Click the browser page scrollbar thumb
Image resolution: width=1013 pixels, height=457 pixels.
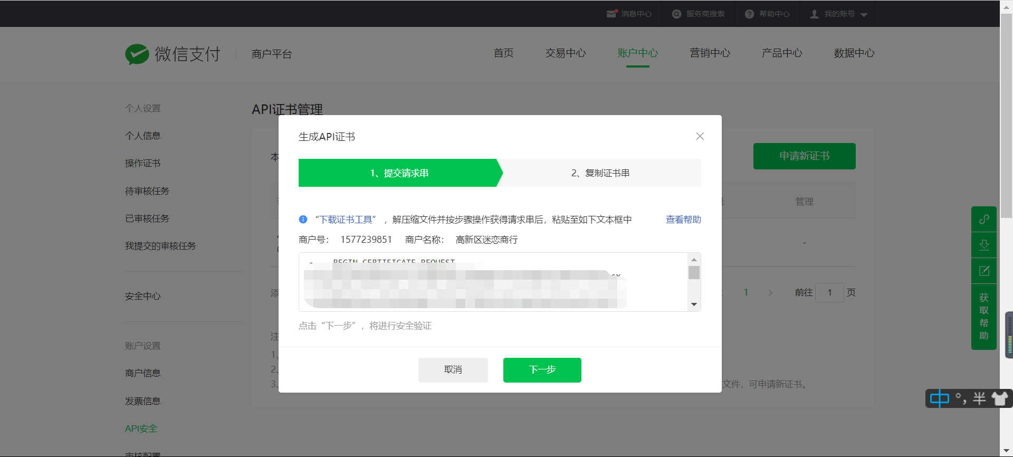pos(1006,115)
